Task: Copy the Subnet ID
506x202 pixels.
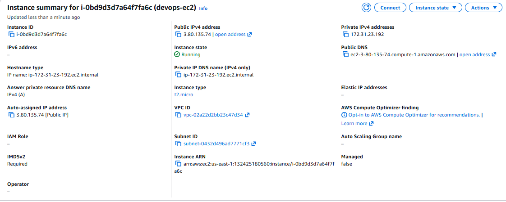Action: (178, 144)
